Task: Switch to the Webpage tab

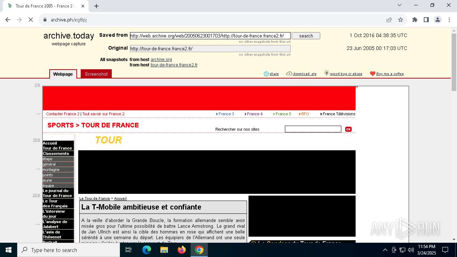Action: (x=63, y=74)
